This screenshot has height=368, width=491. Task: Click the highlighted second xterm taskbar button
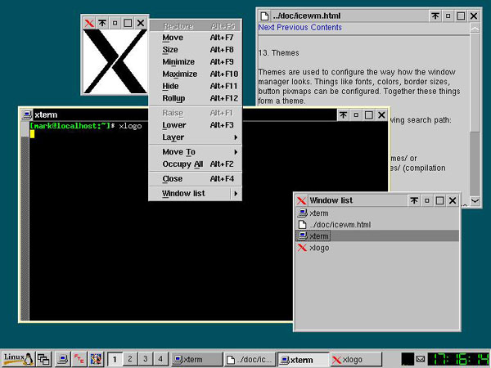(x=303, y=360)
